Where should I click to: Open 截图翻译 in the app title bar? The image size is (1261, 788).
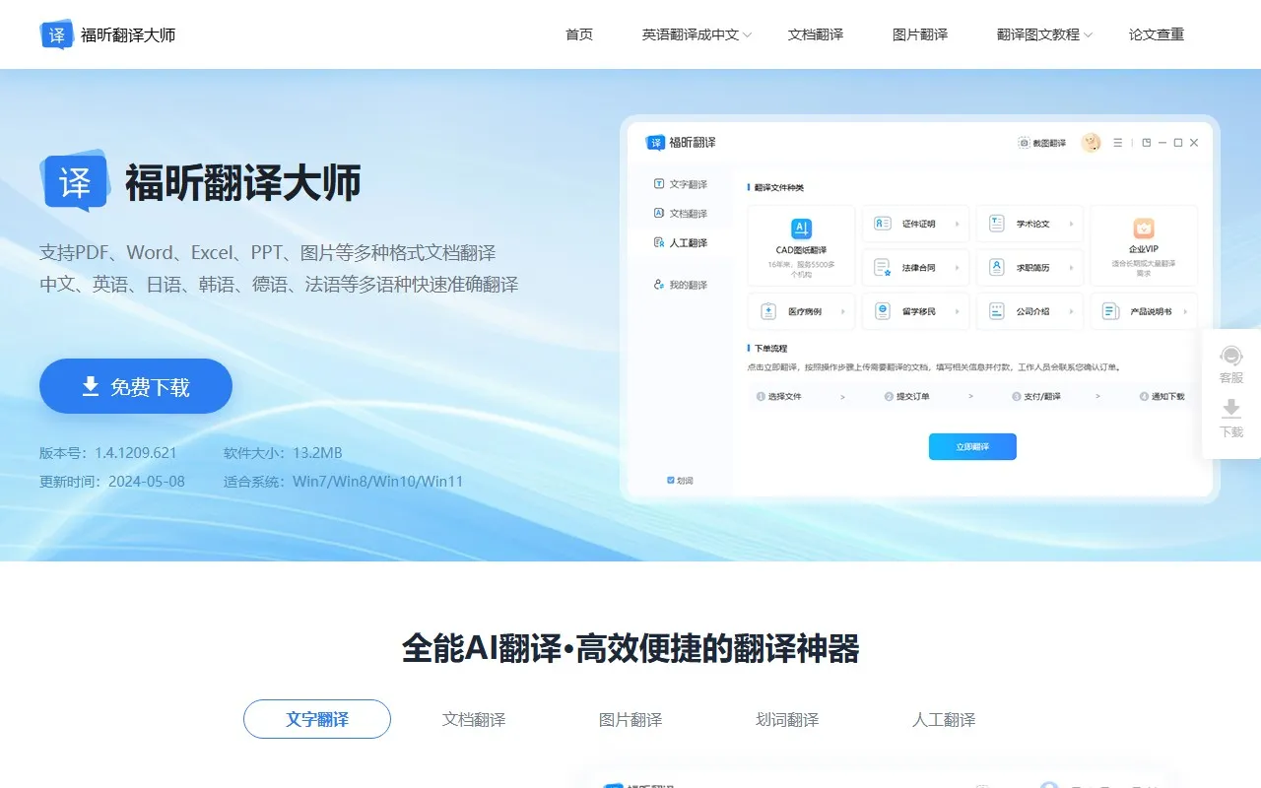(1044, 142)
